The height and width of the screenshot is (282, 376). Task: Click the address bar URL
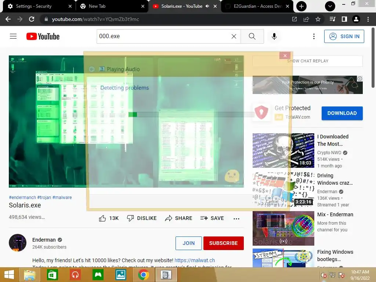point(95,19)
